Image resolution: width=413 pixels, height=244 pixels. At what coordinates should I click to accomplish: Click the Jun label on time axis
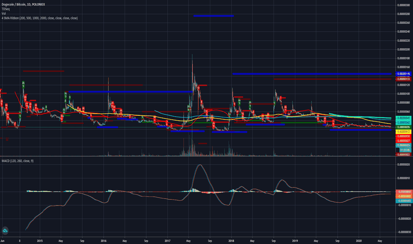2,241
